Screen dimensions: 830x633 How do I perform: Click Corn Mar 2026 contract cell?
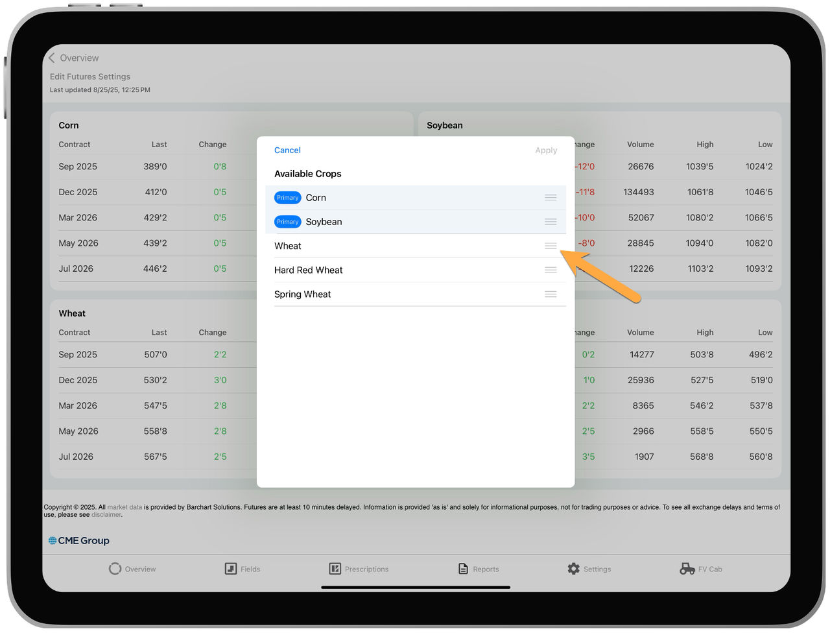pos(78,218)
